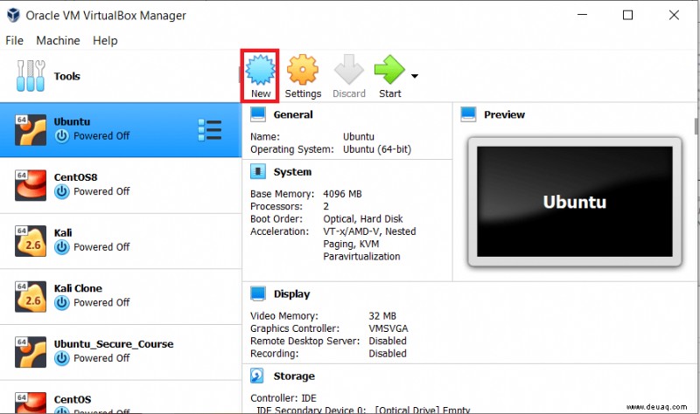Image resolution: width=700 pixels, height=414 pixels.
Task: Click the System section chip icon
Action: (258, 171)
